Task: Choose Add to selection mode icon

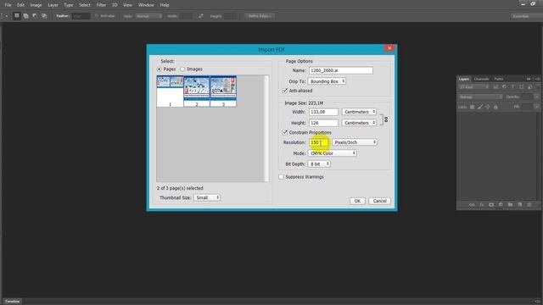Action: point(26,16)
